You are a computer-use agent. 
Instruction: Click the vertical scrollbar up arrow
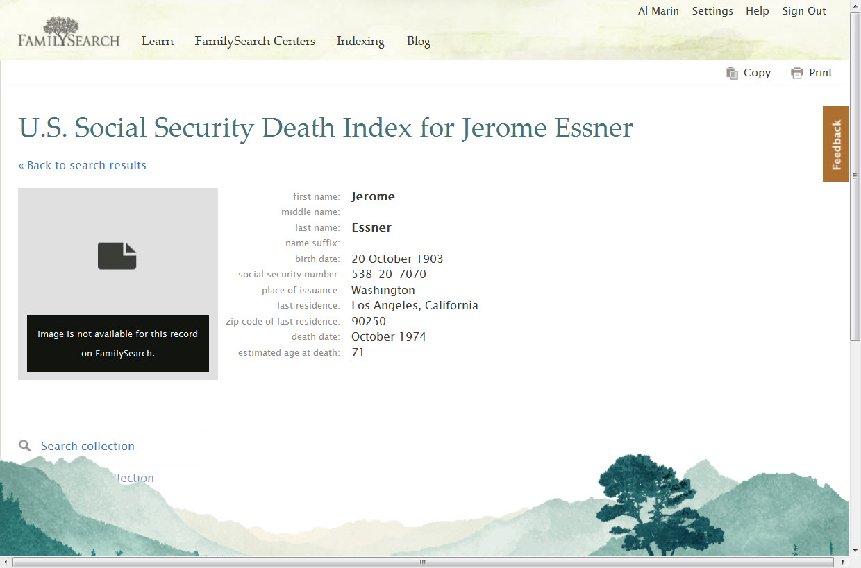click(855, 6)
